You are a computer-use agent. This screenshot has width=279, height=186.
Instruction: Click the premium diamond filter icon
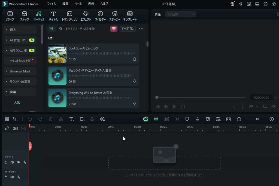(114, 29)
